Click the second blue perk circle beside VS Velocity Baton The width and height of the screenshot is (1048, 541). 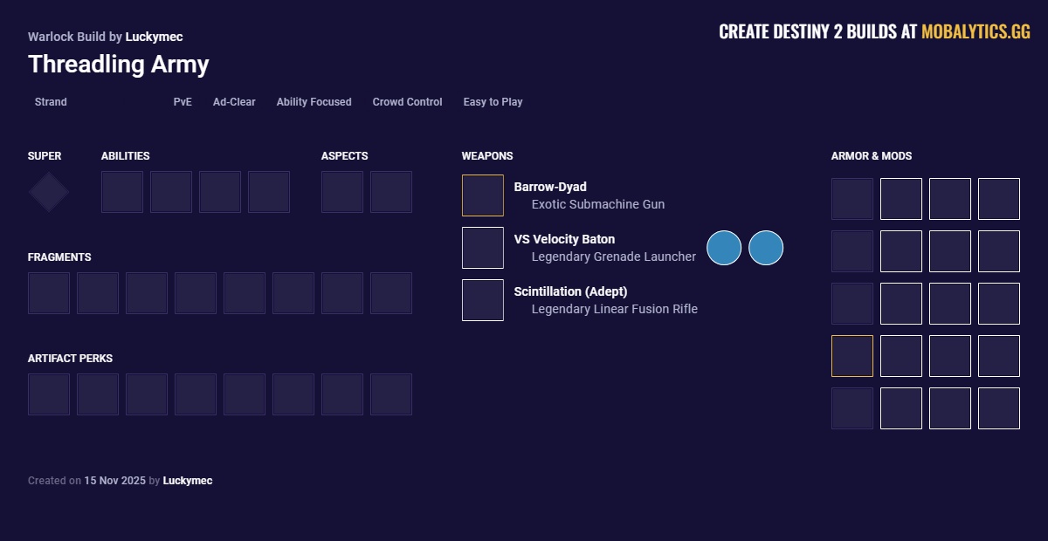point(766,248)
